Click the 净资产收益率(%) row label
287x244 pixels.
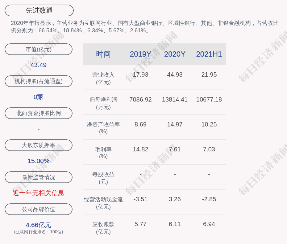coord(103,128)
